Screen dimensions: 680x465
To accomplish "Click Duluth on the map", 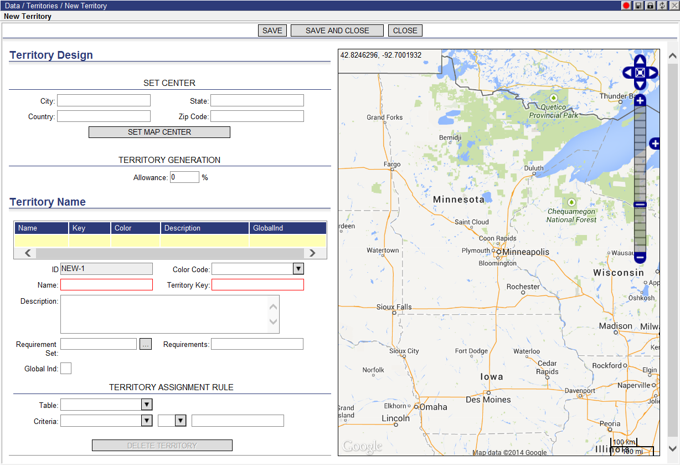I will [534, 168].
